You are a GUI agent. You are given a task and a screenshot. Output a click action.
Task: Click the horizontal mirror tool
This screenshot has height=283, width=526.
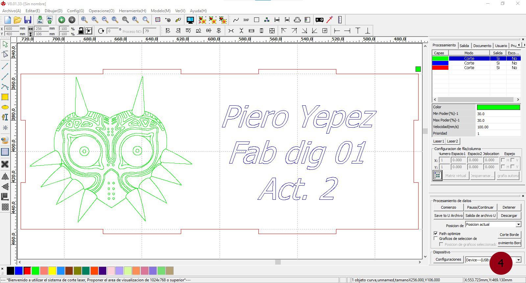tap(5, 176)
